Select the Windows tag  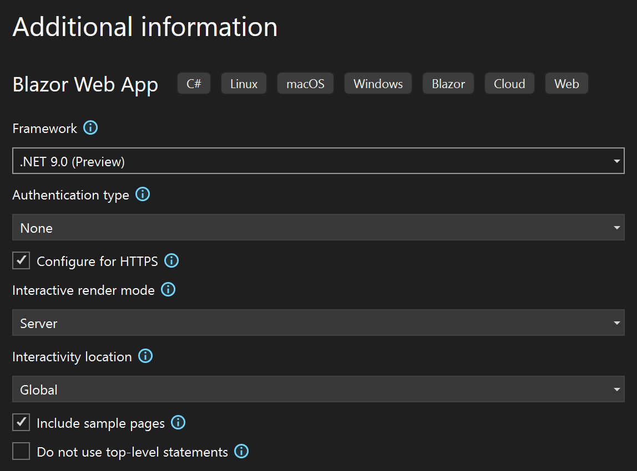(x=378, y=84)
